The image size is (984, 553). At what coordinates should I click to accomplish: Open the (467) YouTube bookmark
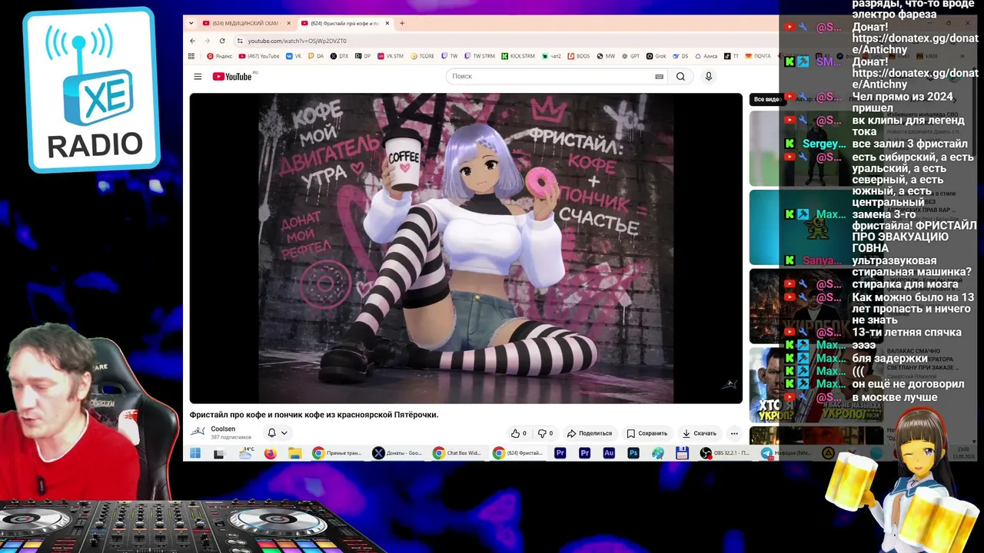[x=259, y=56]
